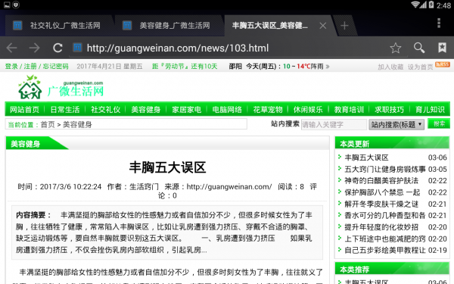The width and height of the screenshot is (454, 284).
Task: Click the 本类更新 panel header
Action: coord(392,143)
